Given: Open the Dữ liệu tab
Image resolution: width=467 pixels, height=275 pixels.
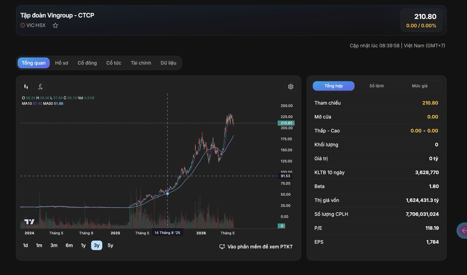Looking at the screenshot, I should (169, 63).
